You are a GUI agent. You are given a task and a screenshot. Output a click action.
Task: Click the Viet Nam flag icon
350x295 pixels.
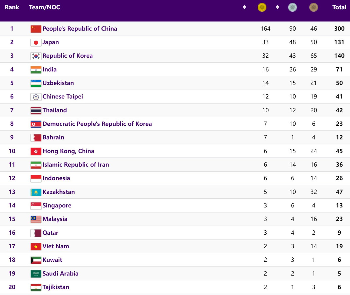[x=36, y=246]
